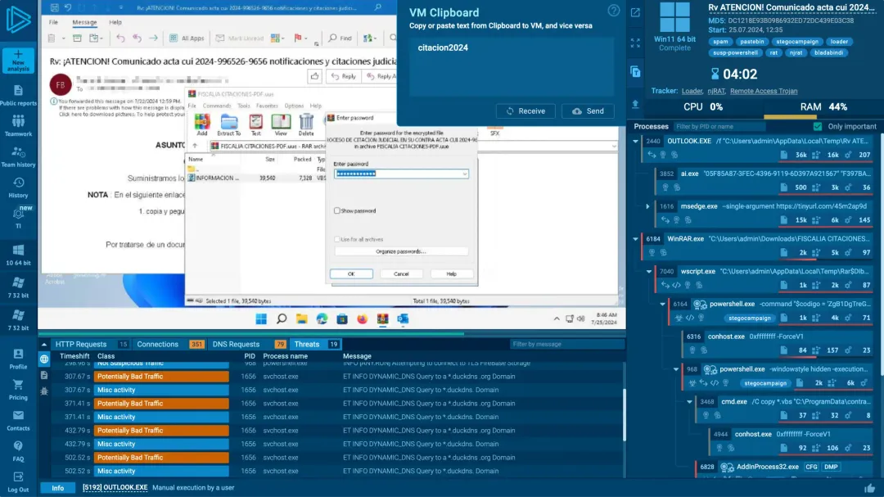Open the Log Out sidebar icon
This screenshot has width=884, height=497.
pos(18,482)
